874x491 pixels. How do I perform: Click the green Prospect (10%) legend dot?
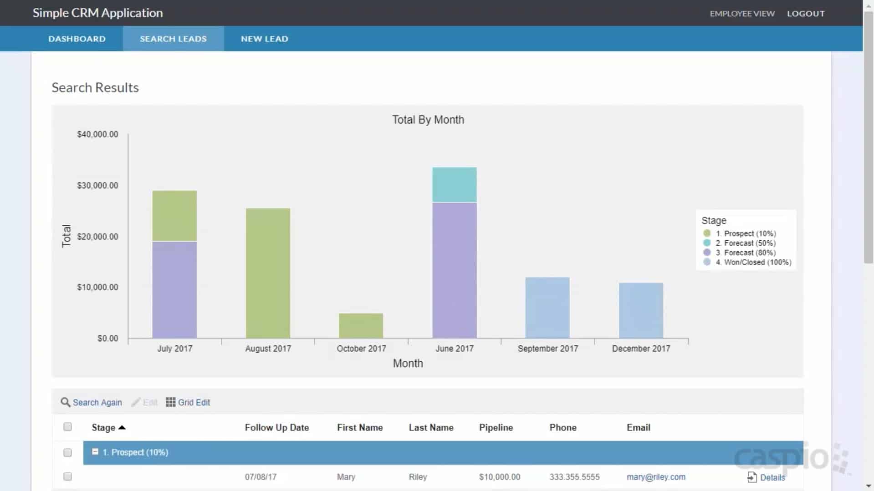tap(707, 233)
